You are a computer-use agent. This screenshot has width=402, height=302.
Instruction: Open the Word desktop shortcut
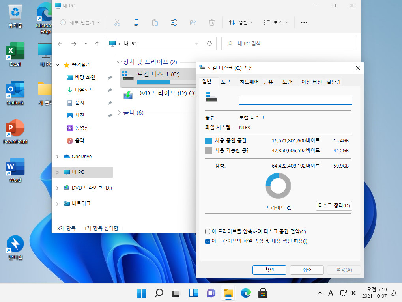15,170
